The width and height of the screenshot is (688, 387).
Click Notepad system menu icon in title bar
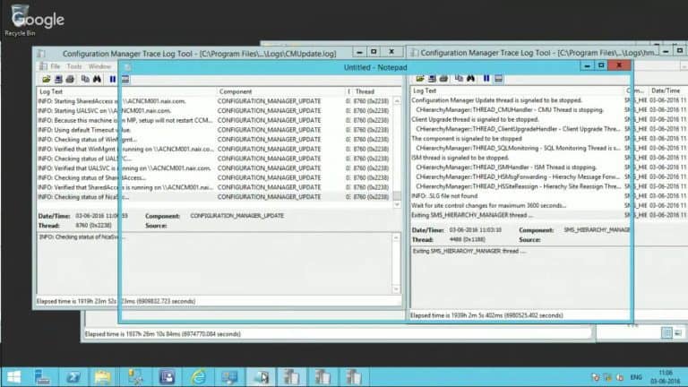click(128, 67)
